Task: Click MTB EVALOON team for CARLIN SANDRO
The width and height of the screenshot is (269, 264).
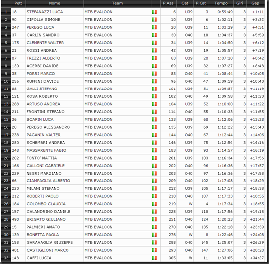Action: click(98, 35)
